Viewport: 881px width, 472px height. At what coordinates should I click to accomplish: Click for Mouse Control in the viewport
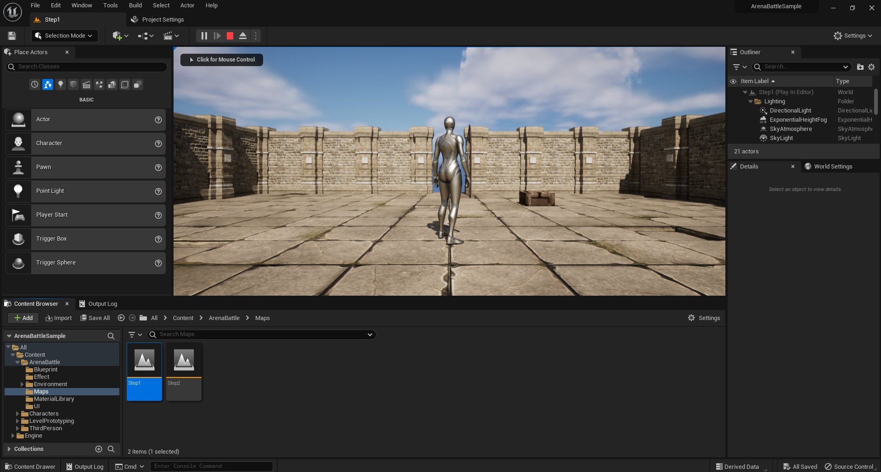coord(222,60)
